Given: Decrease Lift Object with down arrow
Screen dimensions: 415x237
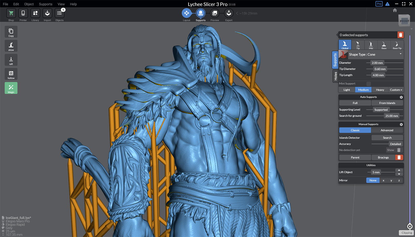Looking at the screenshot, I should pyautogui.click(x=399, y=174).
